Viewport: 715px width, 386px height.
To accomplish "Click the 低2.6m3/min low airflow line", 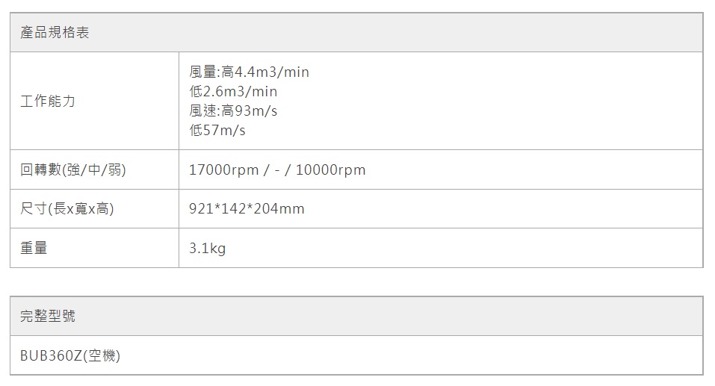I will point(233,92).
